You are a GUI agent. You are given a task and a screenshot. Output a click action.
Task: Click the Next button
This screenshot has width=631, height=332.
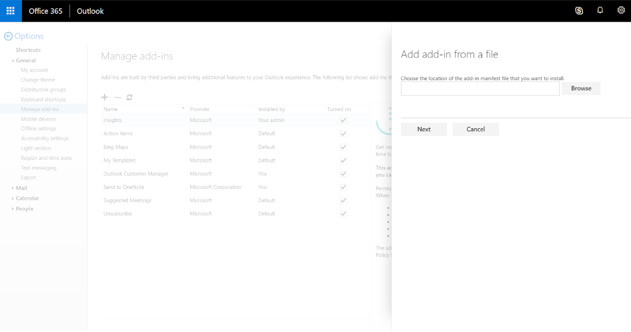point(424,129)
